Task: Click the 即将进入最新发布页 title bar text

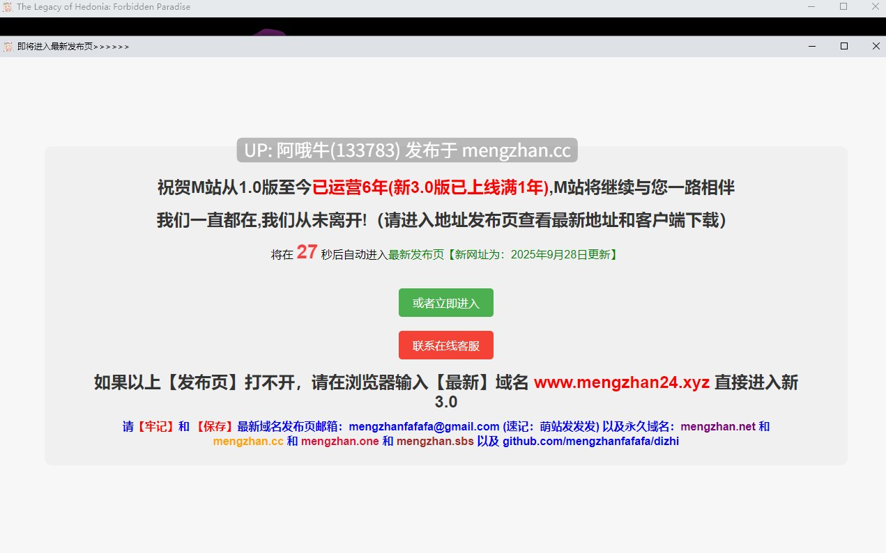Action: pos(73,47)
